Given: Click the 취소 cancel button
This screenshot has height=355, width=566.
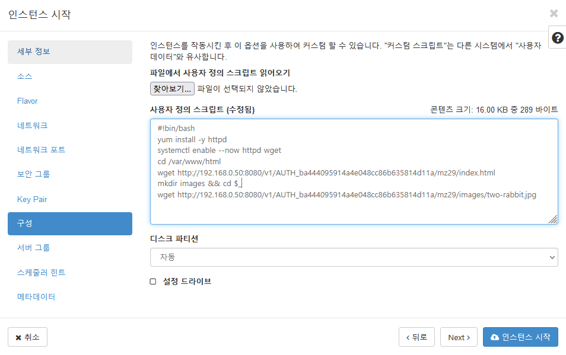Looking at the screenshot, I should click(x=27, y=337).
